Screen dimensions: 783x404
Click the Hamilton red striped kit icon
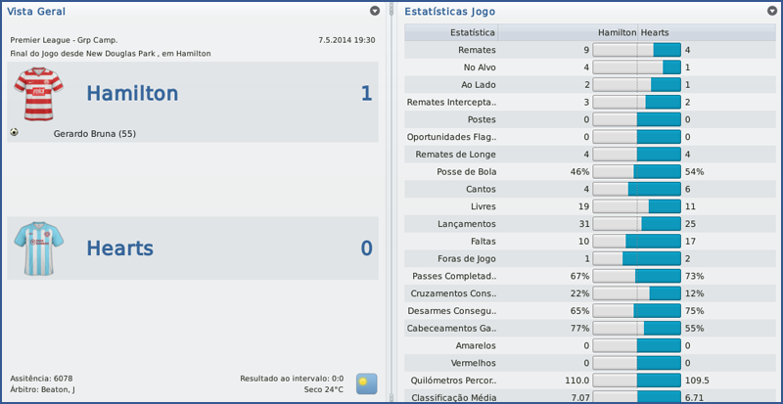[x=38, y=93]
